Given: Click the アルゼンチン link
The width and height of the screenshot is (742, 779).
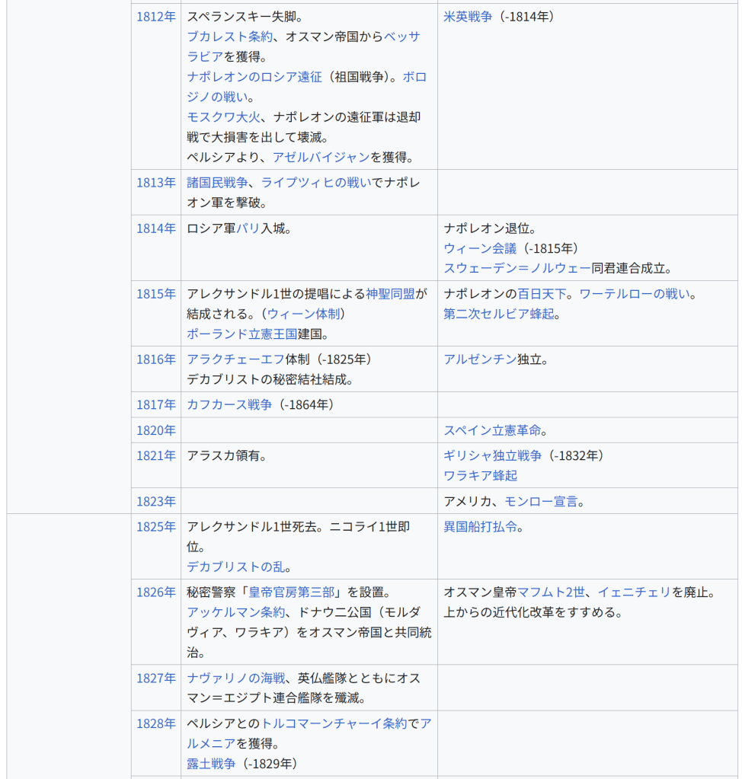Looking at the screenshot, I should (x=480, y=359).
